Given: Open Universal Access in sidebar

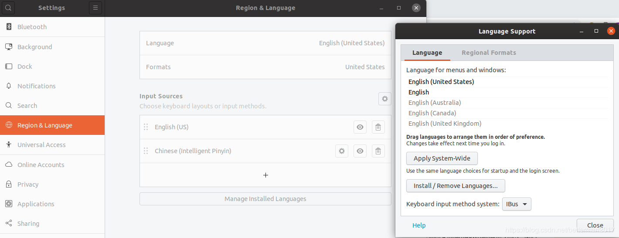Looking at the screenshot, I should (x=41, y=145).
